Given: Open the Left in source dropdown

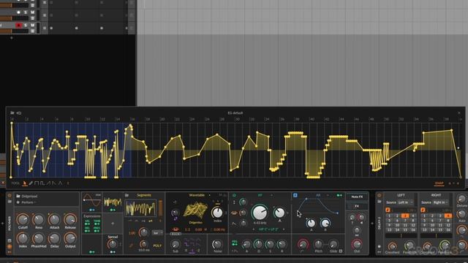Looking at the screenshot, I should point(405,202).
